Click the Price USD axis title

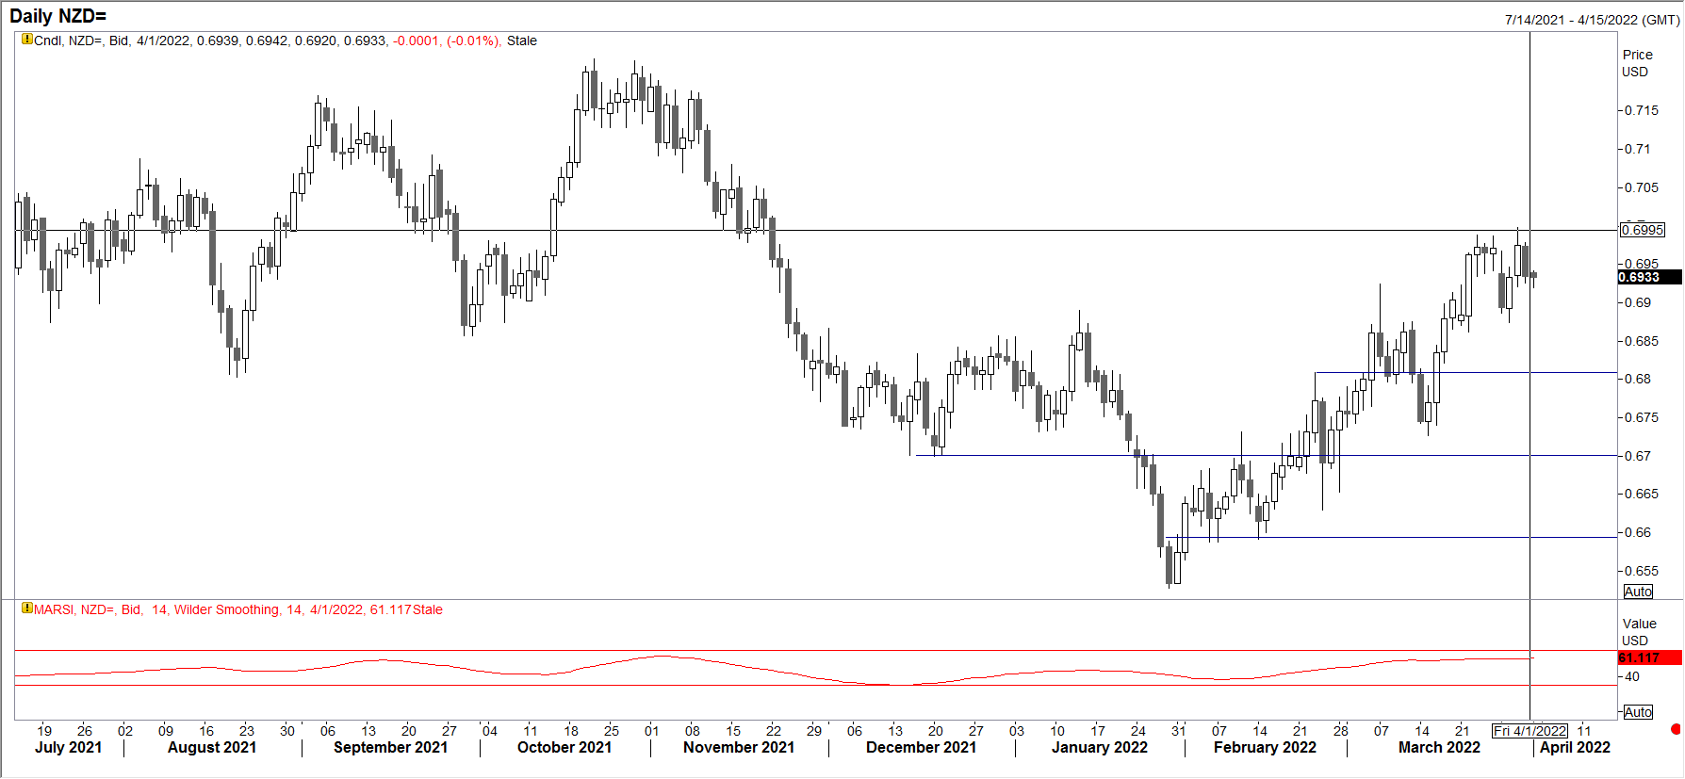(1637, 63)
